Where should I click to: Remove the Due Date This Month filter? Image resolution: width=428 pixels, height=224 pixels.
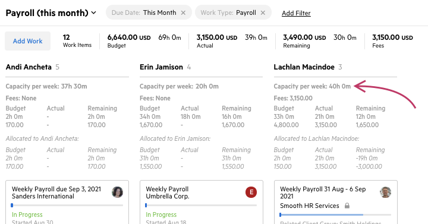[x=183, y=13]
